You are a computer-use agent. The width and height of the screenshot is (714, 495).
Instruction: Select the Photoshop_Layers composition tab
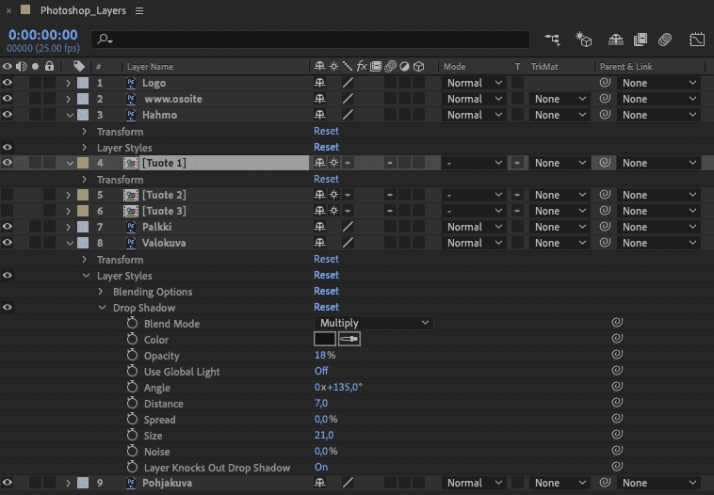coord(83,10)
